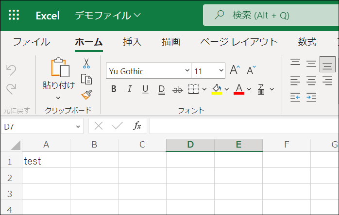Increase the cell indent
Screen dimensions: 339x215
[x=311, y=98]
